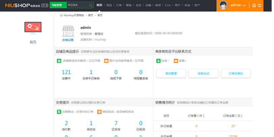Click the admin avatar picture
Image resolution: width=274 pixels, height=137 pixels.
223,5
